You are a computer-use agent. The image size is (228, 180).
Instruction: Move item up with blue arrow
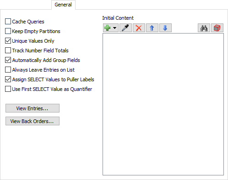152,28
